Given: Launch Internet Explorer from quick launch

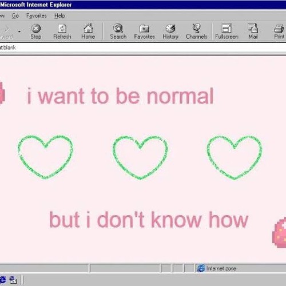Looking at the screenshot, I should [3, 280].
